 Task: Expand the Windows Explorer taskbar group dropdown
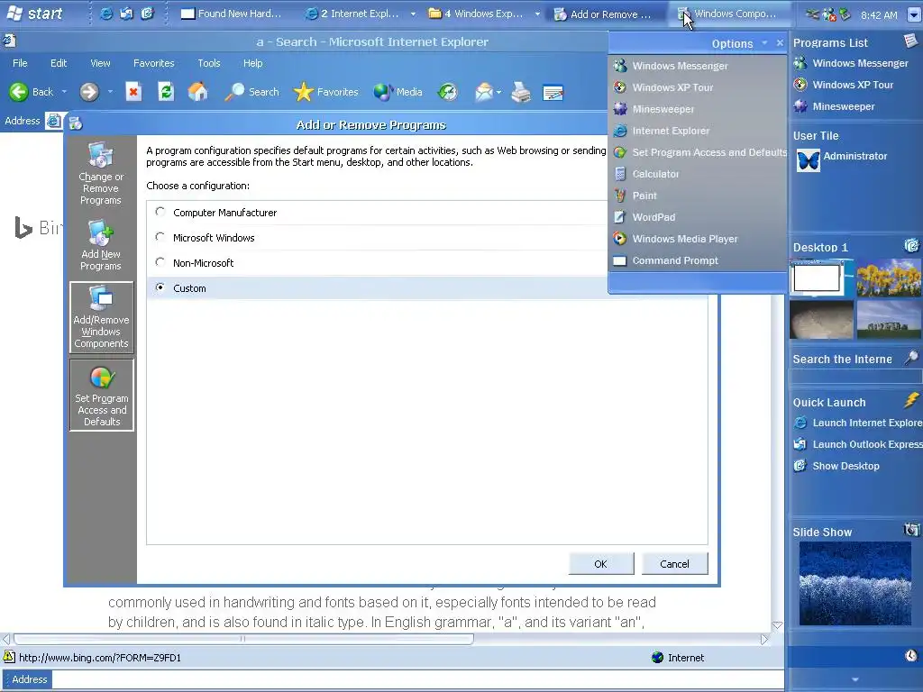click(x=537, y=14)
